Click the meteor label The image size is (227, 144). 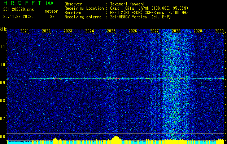pos(51,11)
